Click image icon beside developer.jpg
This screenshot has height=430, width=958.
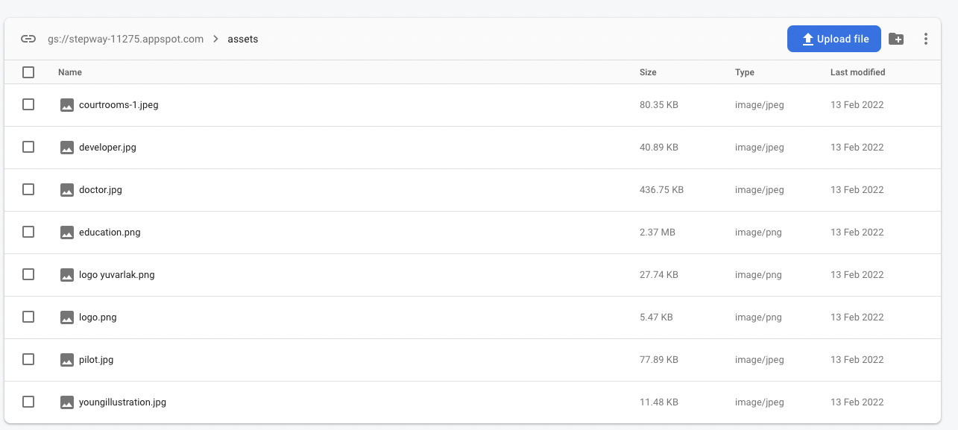pyautogui.click(x=67, y=148)
